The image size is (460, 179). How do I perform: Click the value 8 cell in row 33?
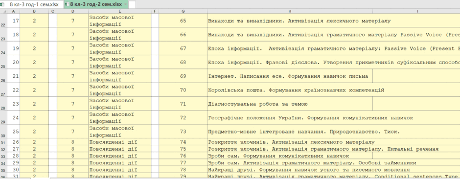(x=73, y=156)
